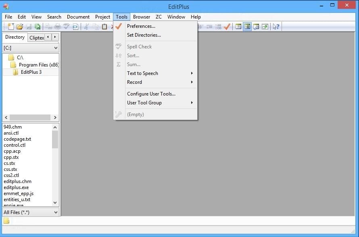Viewport: 359px width, 237px height.
Task: Click the folder icon in the bottom bar
Action: coord(6,221)
